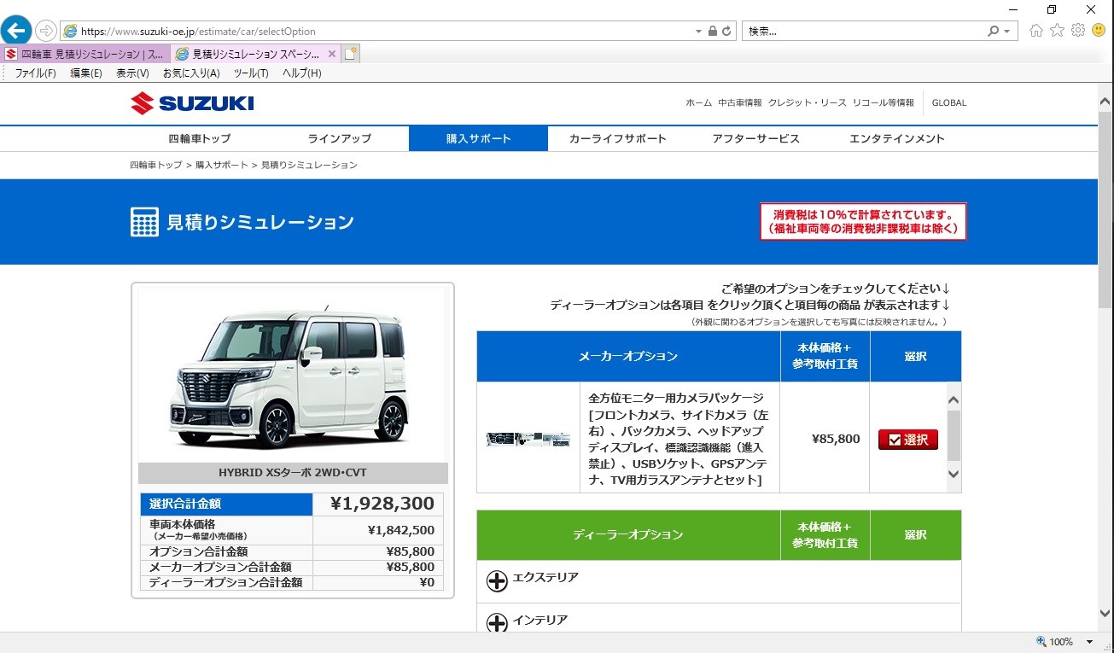Click 四輪車トップ in the breadcrumb
This screenshot has width=1114, height=653.
click(156, 165)
